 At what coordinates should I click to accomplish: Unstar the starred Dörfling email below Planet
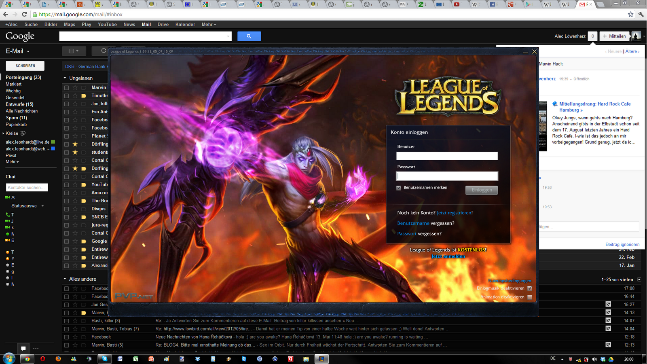pyautogui.click(x=75, y=144)
